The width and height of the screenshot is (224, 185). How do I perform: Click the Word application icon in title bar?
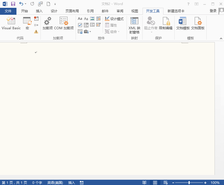tap(5, 4)
